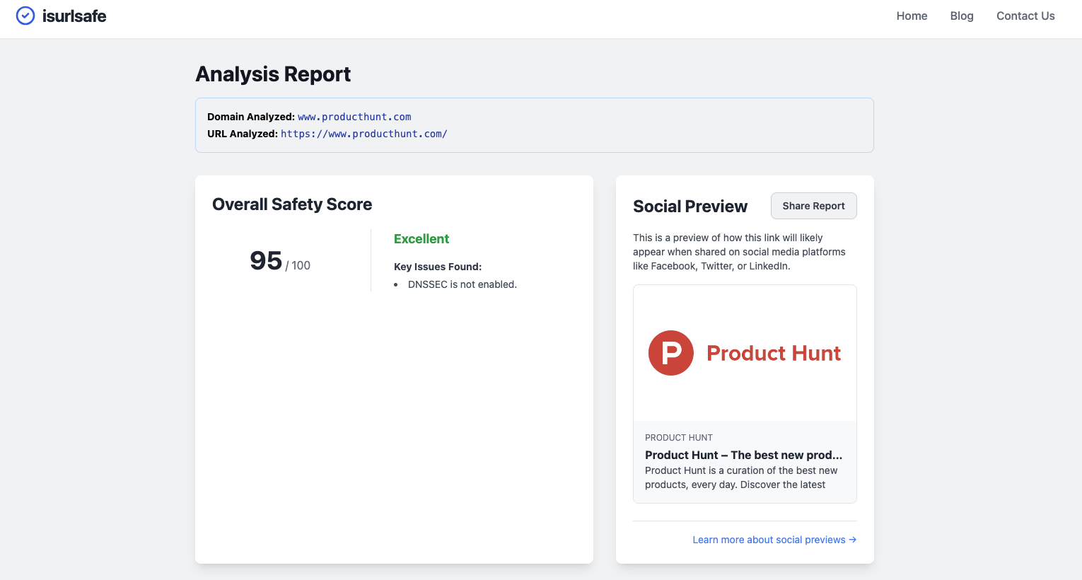This screenshot has height=580, width=1082.
Task: Click 'DNSSEC is not enabled.' issue item
Action: point(463,284)
